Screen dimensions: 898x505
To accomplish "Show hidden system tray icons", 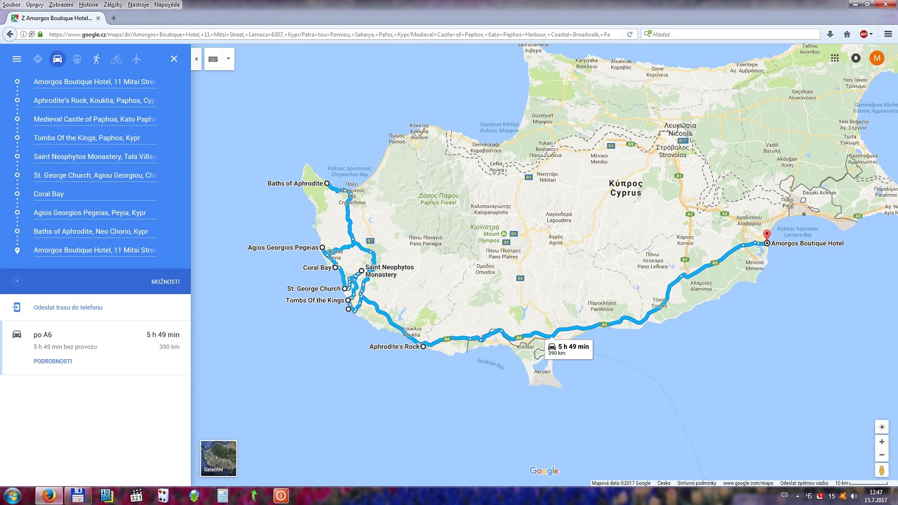I will [x=798, y=496].
